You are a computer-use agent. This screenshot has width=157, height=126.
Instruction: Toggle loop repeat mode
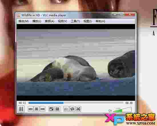click(72, 109)
